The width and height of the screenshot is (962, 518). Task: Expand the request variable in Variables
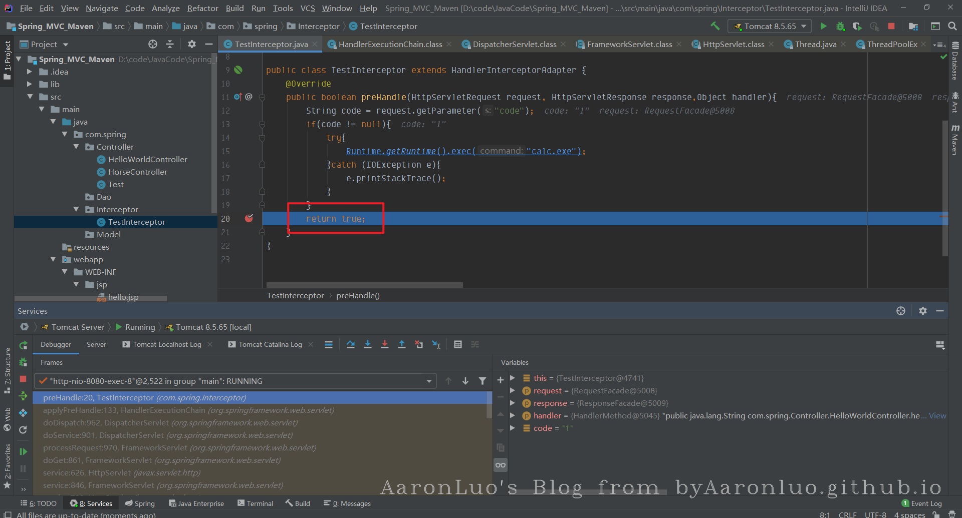pyautogui.click(x=512, y=390)
